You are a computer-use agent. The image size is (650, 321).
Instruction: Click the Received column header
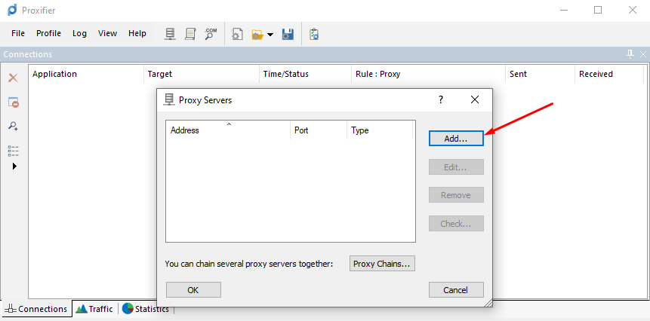click(608, 74)
